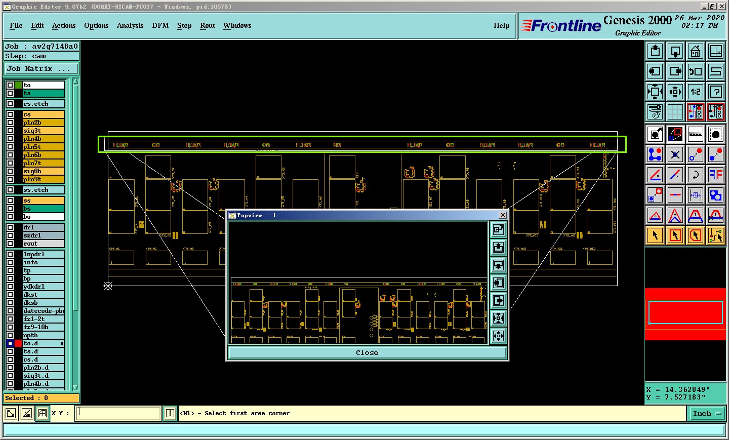Click the blue connected dots tool icon
Screen dimensions: 729x440
(655, 154)
